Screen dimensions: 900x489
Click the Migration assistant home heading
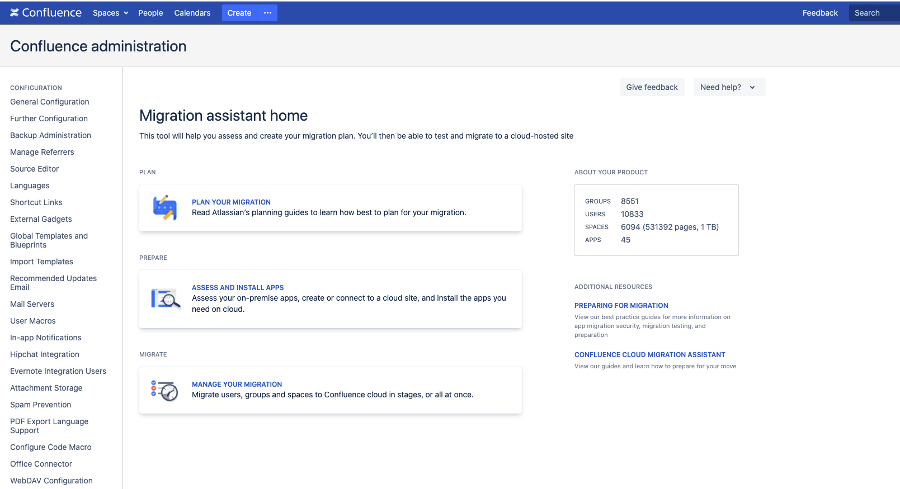pyautogui.click(x=224, y=116)
